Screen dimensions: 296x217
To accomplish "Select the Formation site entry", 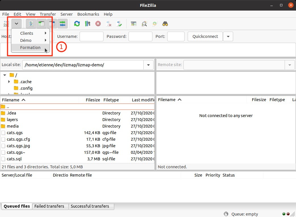I will [30, 48].
